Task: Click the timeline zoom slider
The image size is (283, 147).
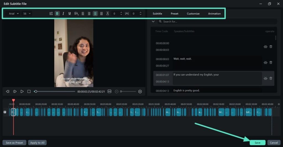Action: 128,91
